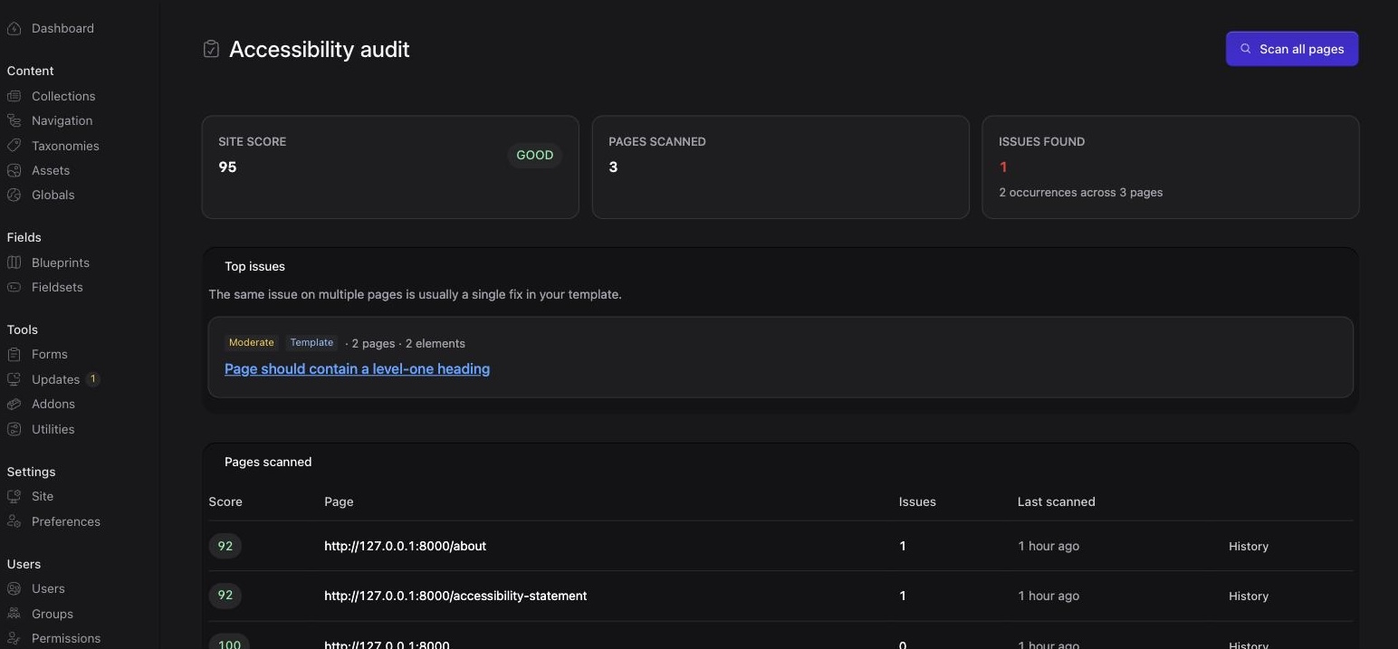The image size is (1398, 649).
Task: Open Dashboard from the sidebar
Action: click(x=62, y=28)
